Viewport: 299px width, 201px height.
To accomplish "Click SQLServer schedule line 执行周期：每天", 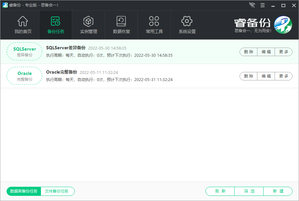I will click(x=109, y=55).
